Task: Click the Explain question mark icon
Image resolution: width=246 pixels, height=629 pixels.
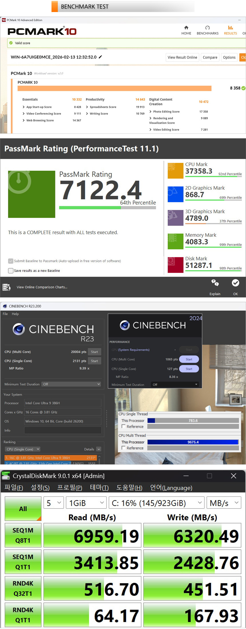Action: click(215, 283)
